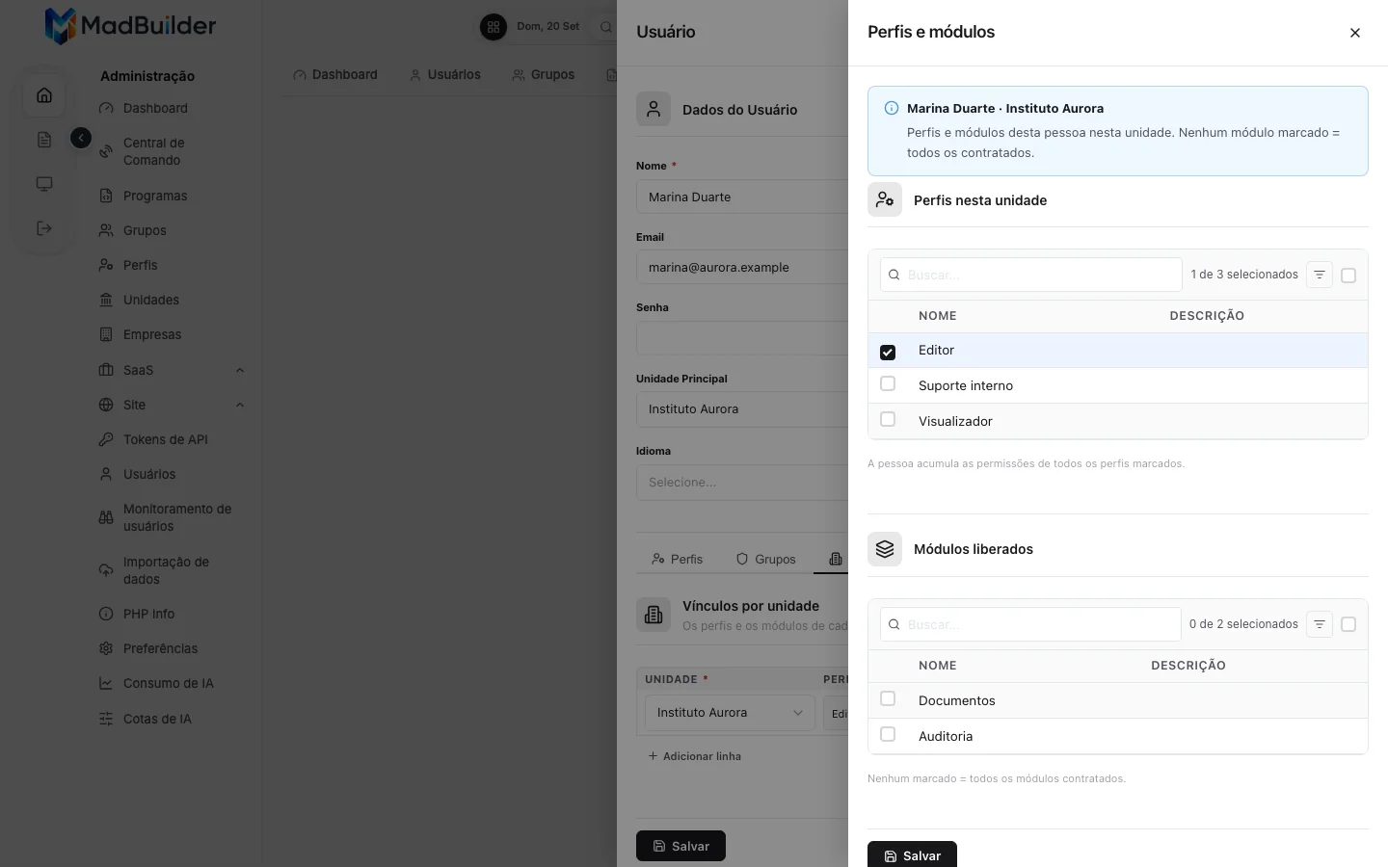Screen dimensions: 1388x867
Task: Click the Vínculos por unidade building icon
Action: [654, 615]
